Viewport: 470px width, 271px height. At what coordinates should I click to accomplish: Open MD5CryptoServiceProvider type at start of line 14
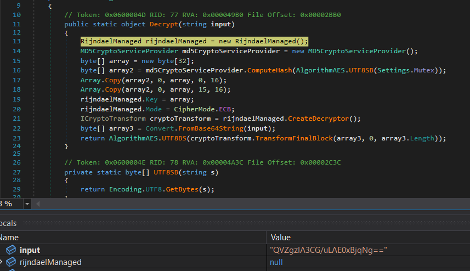point(129,51)
